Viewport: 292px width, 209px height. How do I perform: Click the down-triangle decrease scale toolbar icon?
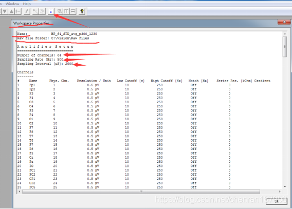click(5, 11)
